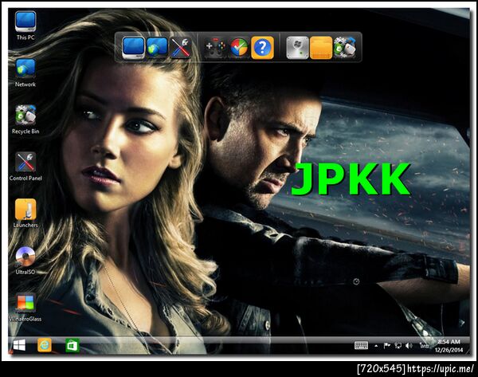
Task: Open the Launchers folder on desktop
Action: click(x=25, y=214)
